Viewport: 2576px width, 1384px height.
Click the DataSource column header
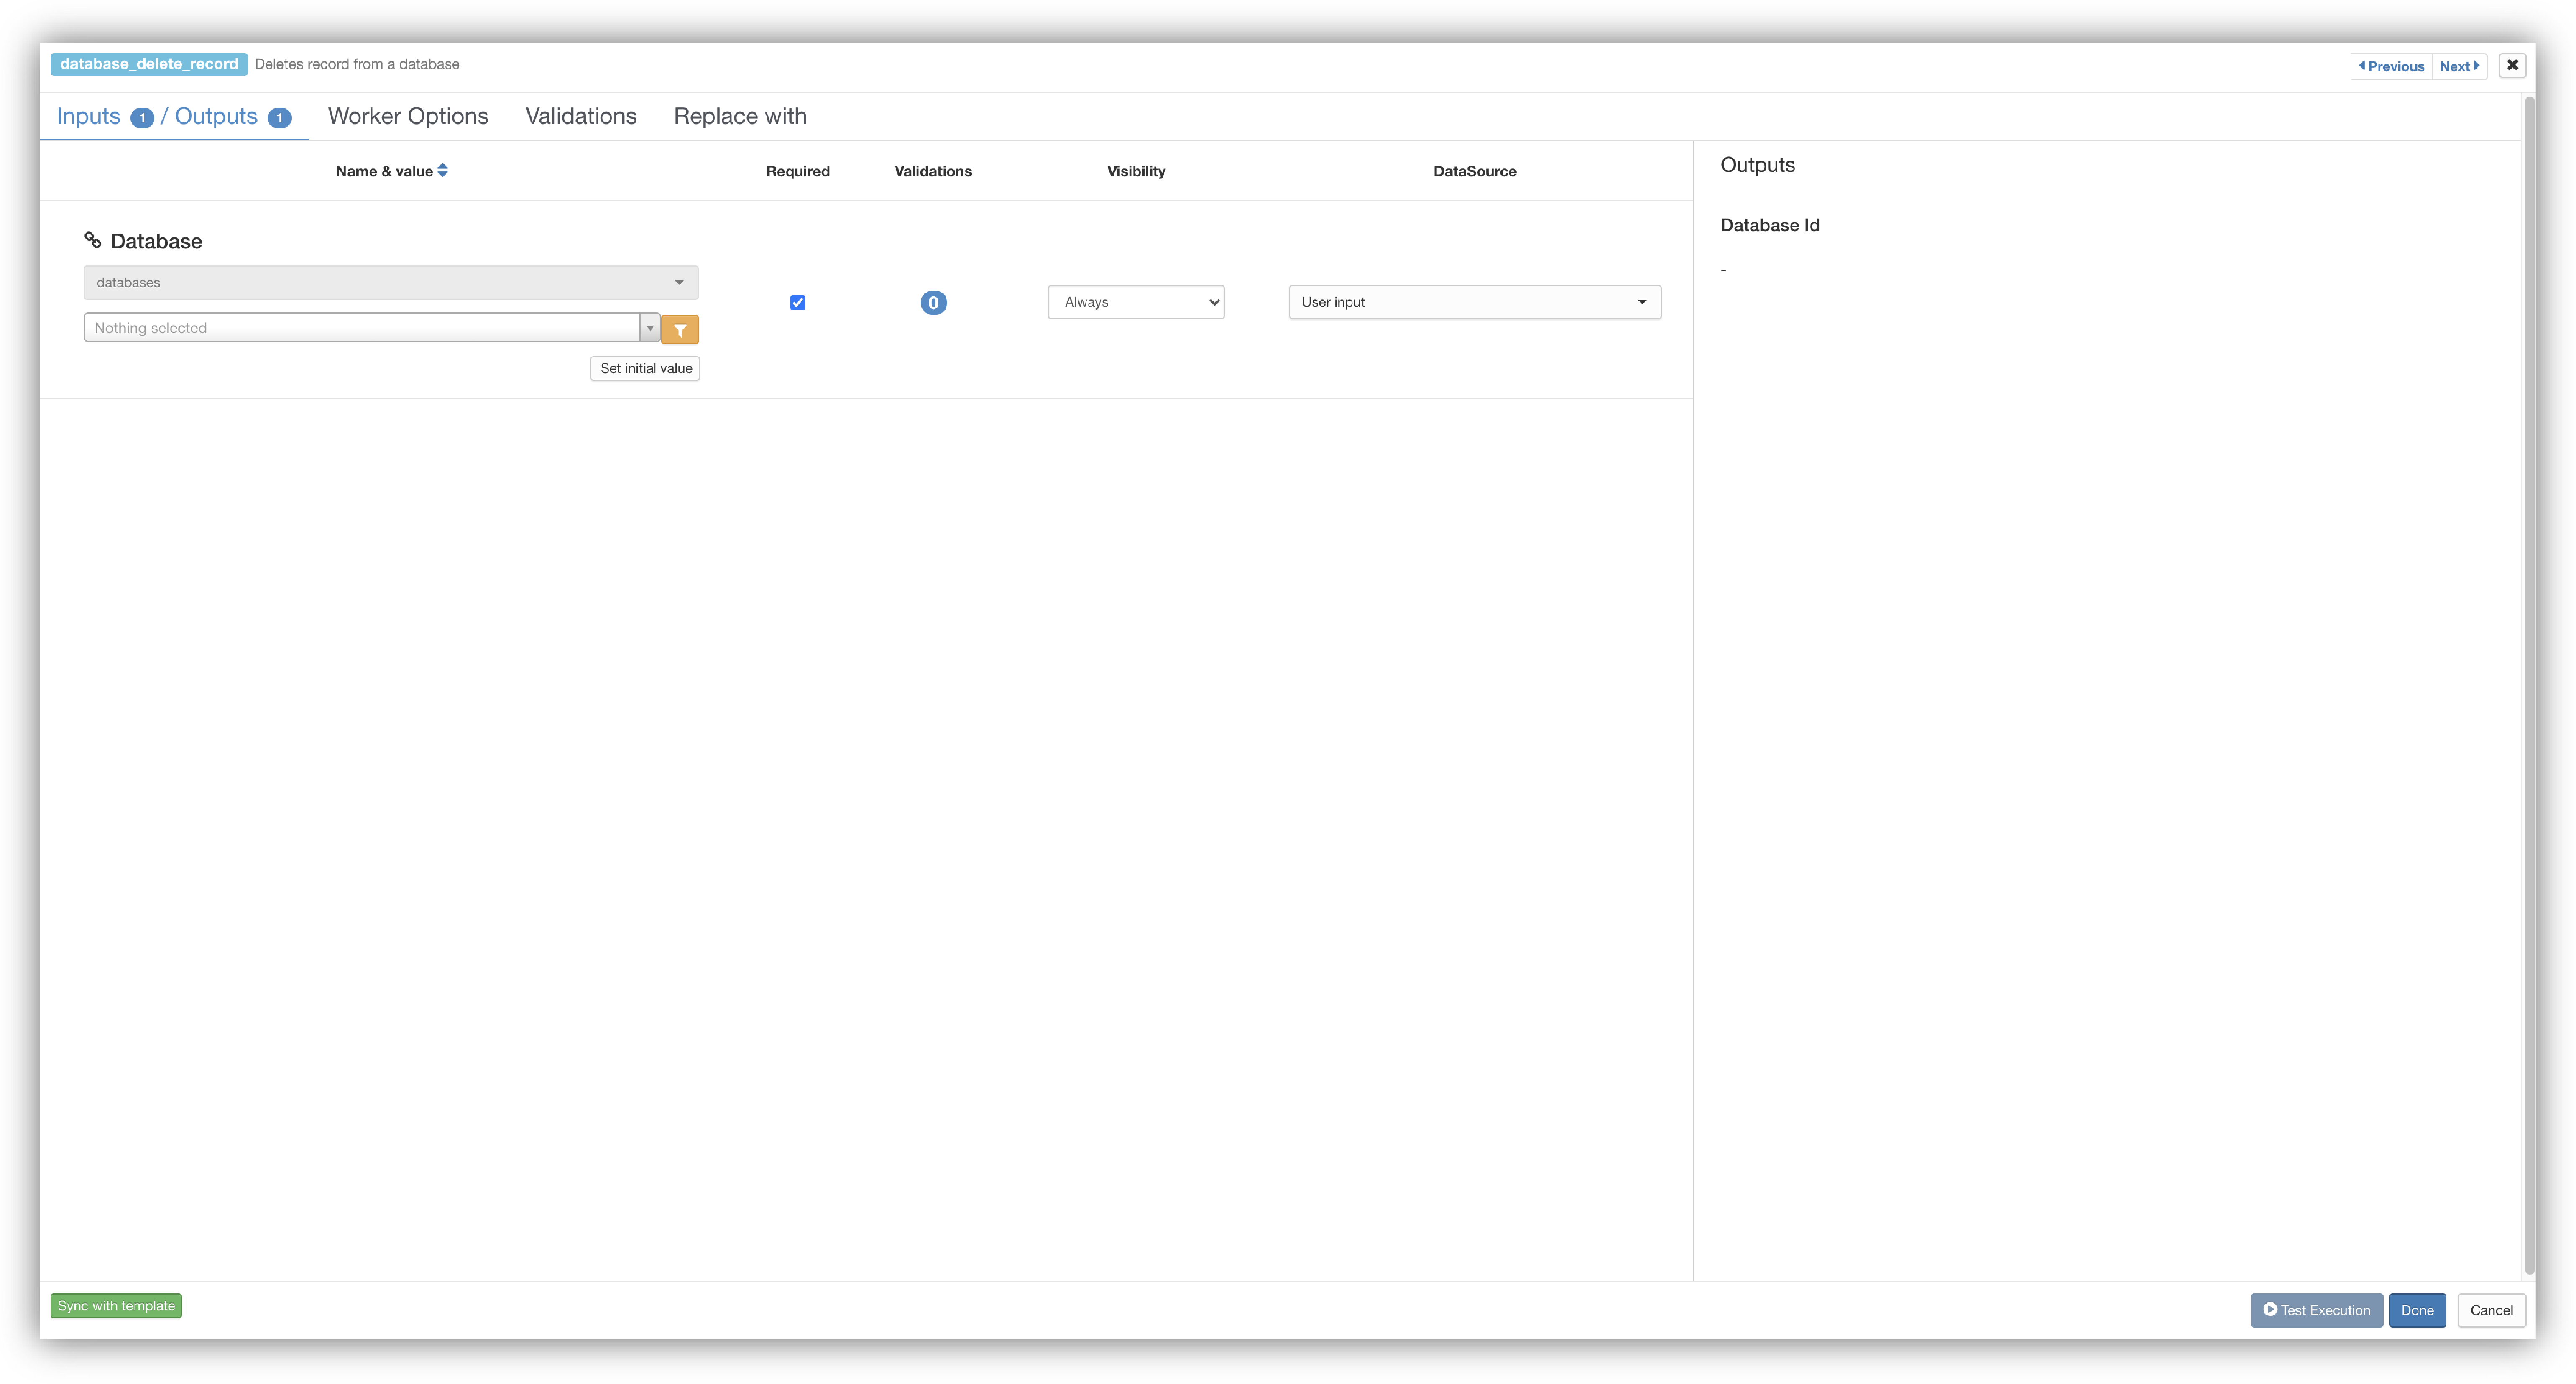pos(1474,171)
